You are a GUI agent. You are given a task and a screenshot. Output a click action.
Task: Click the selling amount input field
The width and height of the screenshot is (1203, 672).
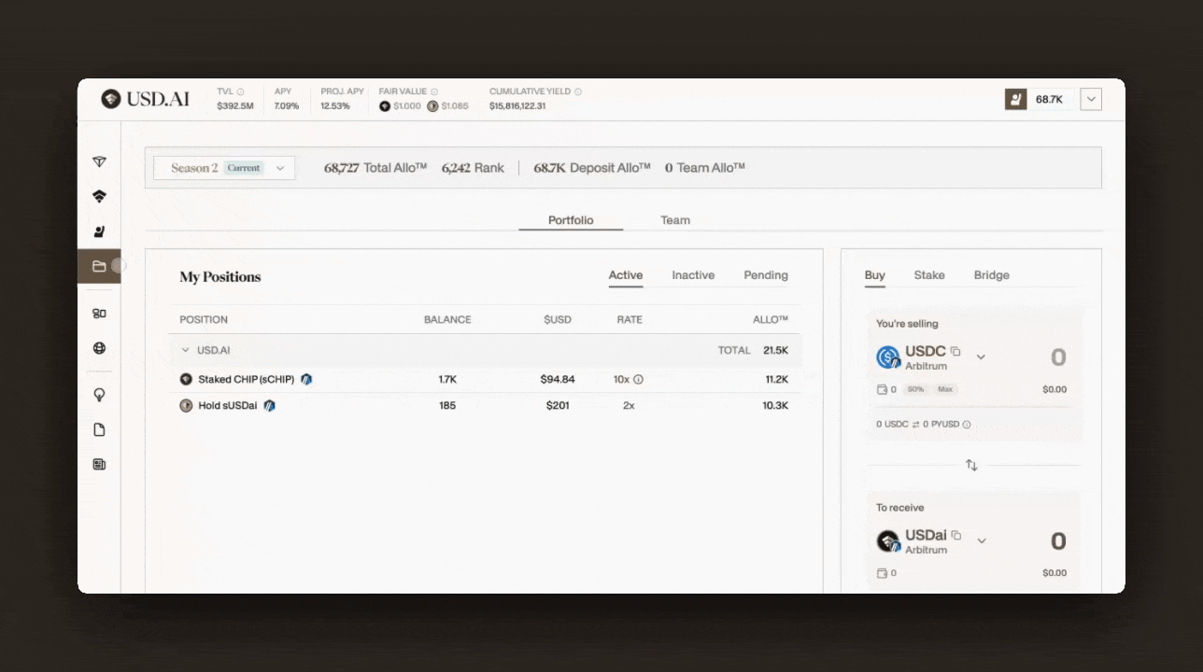click(1058, 357)
